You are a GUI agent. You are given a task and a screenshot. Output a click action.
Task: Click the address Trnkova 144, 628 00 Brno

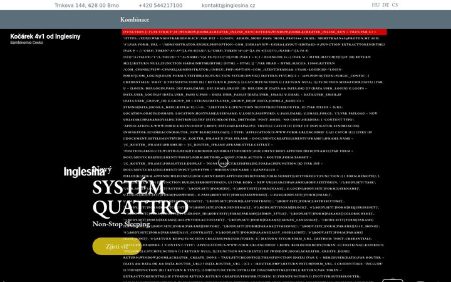pyautogui.click(x=86, y=6)
